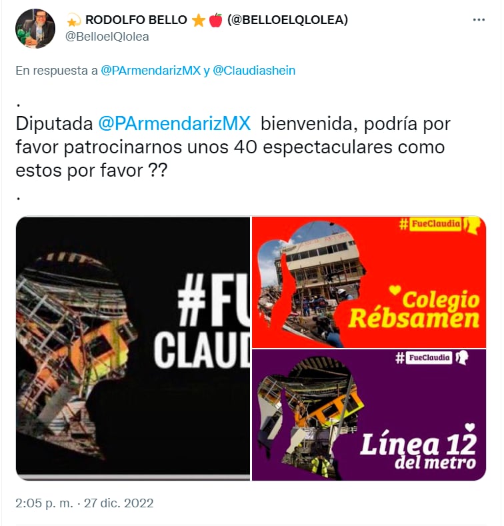
Task: Open the black #FueClaudia silhouette image
Action: pyautogui.click(x=133, y=348)
